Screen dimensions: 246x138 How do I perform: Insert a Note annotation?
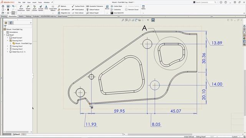click(x=46, y=7)
